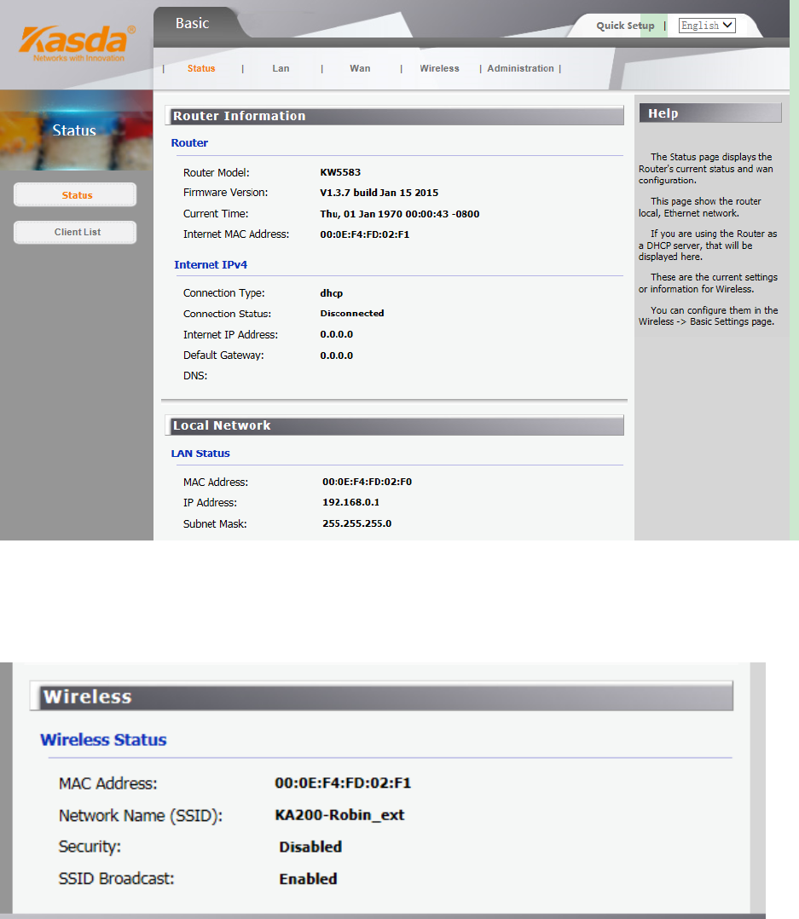
Task: Click the Router Model label
Action: pyautogui.click(x=217, y=173)
